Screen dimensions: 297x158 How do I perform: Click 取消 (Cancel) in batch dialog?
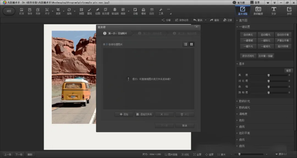click(185, 126)
